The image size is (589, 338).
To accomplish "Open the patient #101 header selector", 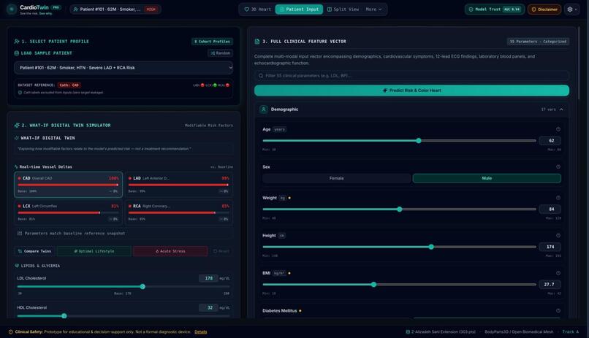I will [x=115, y=9].
